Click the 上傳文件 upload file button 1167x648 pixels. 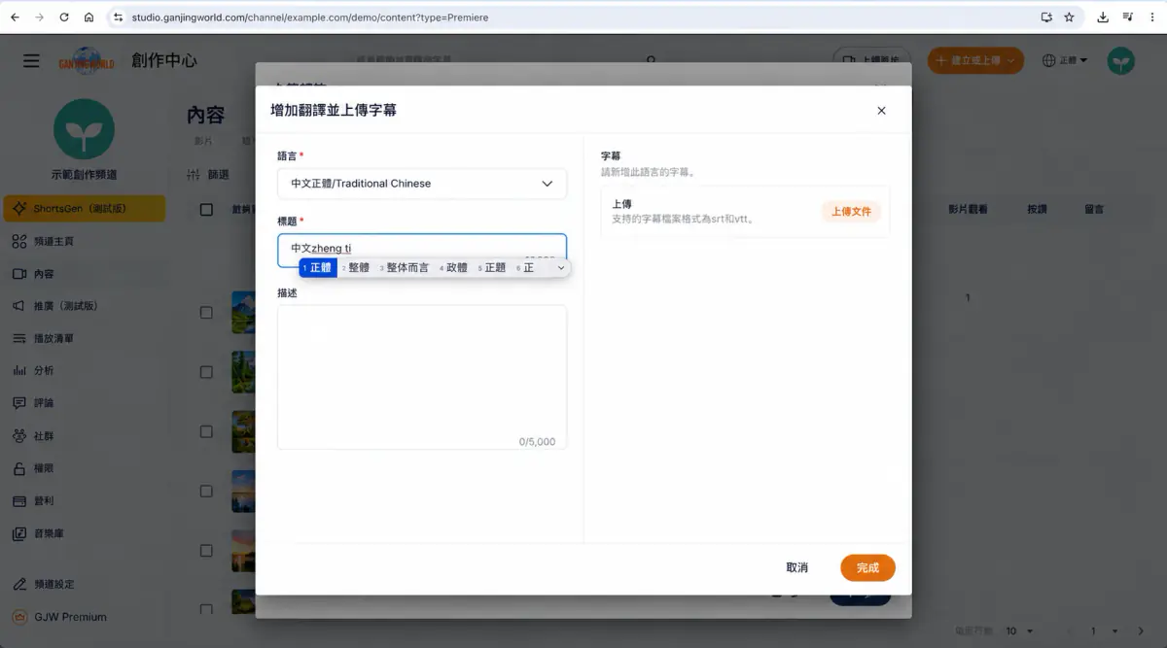pos(851,211)
